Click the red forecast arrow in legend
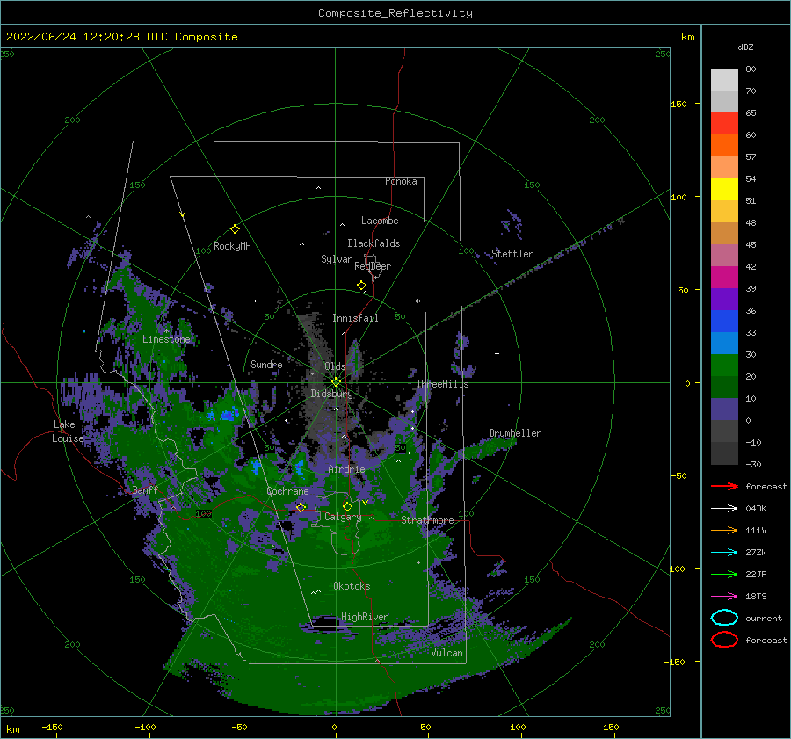791x739 pixels. click(x=724, y=486)
